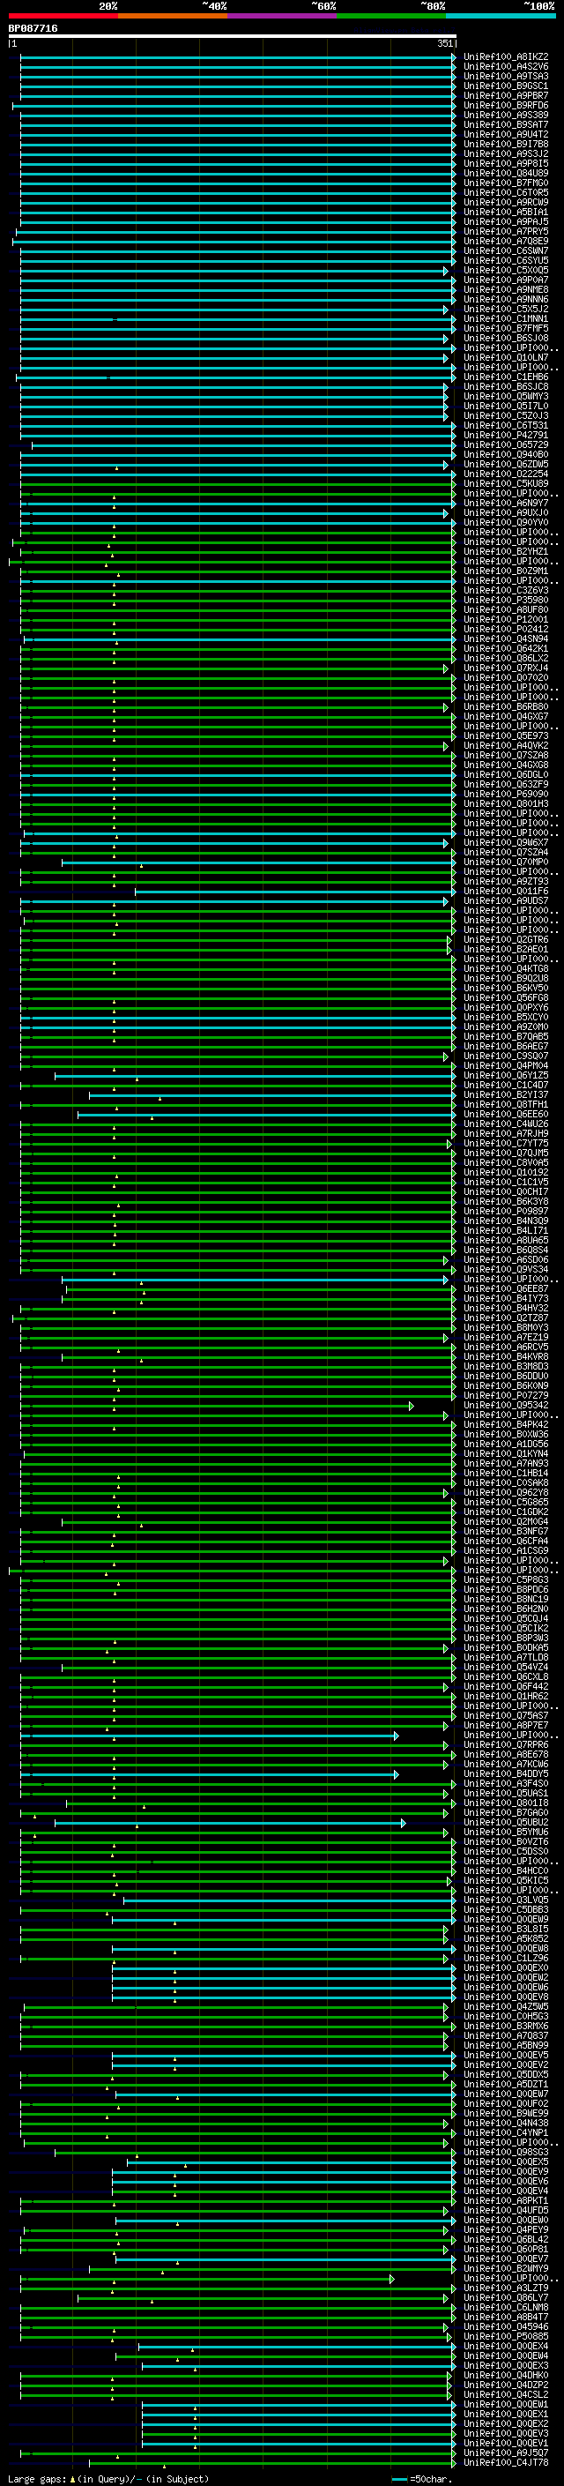The height and width of the screenshot is (2486, 564).
Task: Select the UniRef100_Q9VS34 row label
Action: [x=506, y=1270]
